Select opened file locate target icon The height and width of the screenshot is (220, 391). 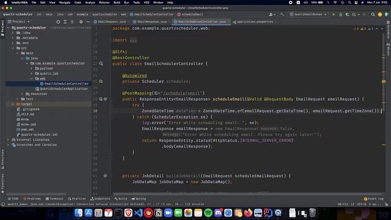click(58, 22)
